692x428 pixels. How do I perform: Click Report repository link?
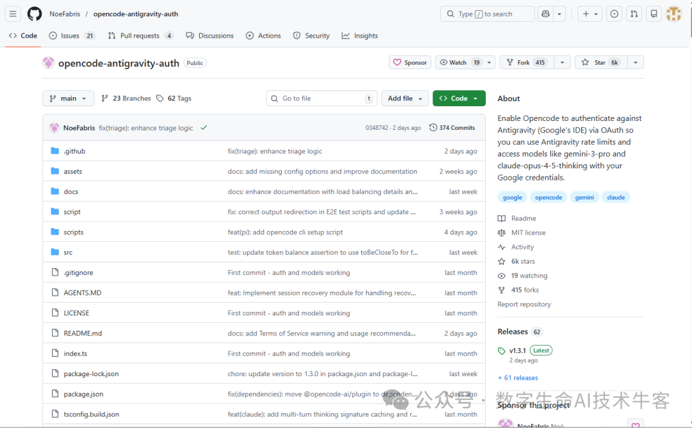524,305
